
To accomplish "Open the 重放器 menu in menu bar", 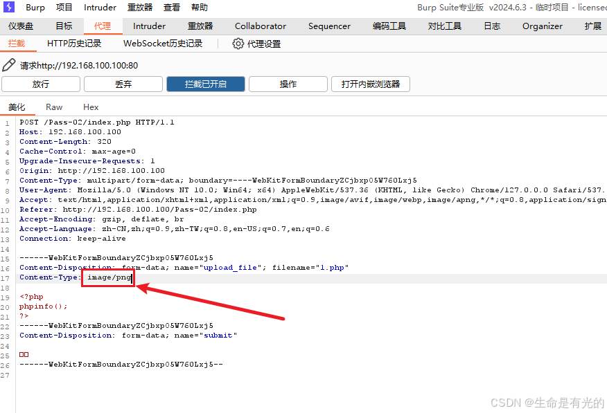I will coord(140,8).
